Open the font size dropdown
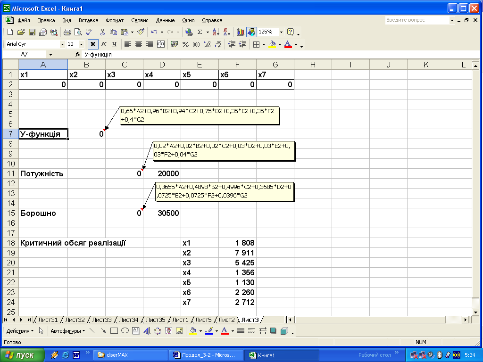This screenshot has height=362, width=483. tap(81, 44)
